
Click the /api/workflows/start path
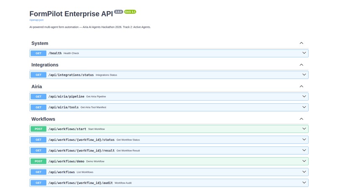67,129
